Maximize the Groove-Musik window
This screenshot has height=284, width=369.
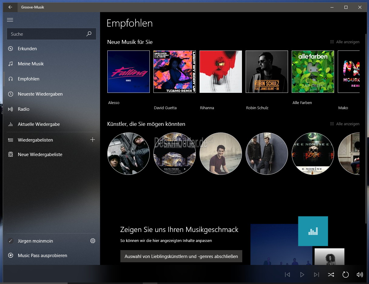(x=346, y=7)
